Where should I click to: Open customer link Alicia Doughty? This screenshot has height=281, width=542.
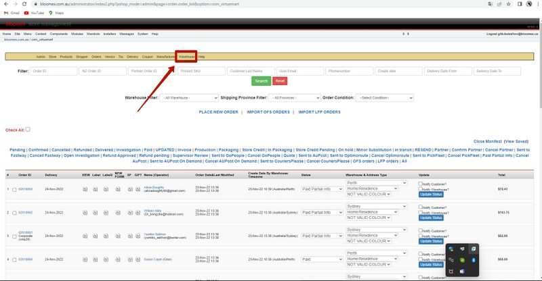(154, 187)
